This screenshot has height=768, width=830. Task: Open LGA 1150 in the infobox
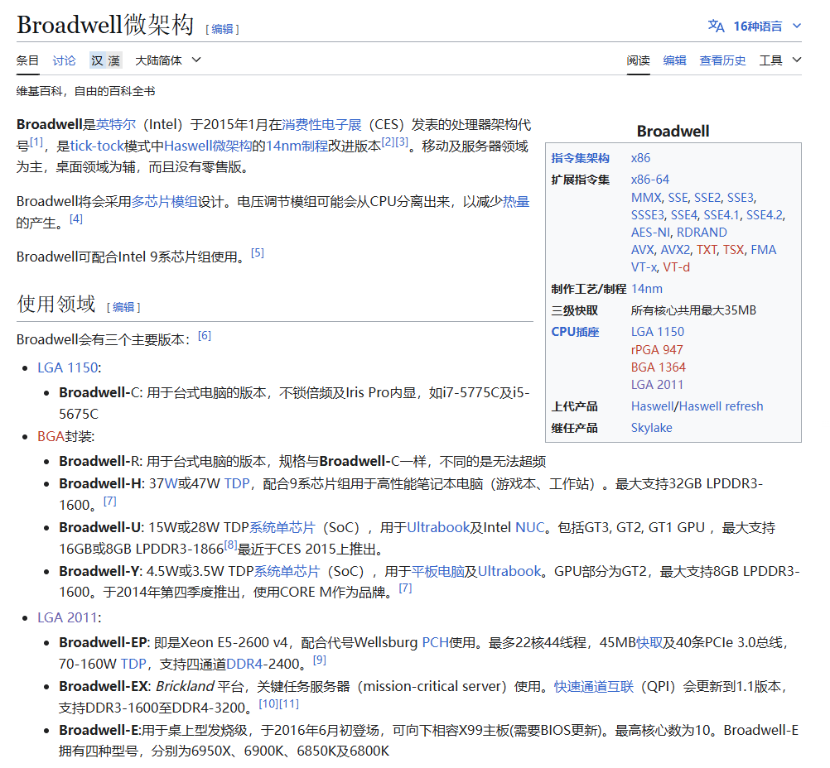(658, 332)
